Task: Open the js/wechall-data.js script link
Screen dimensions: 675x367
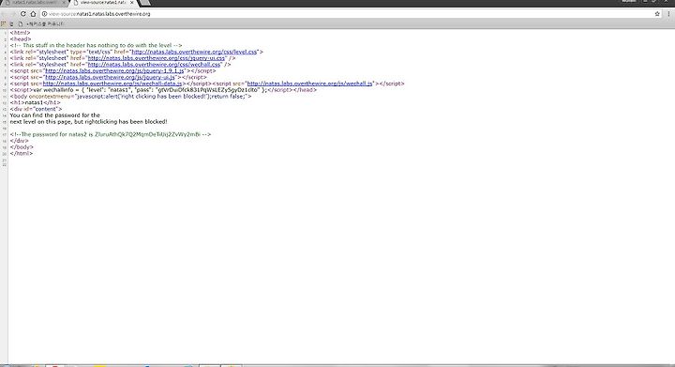Action: point(112,84)
